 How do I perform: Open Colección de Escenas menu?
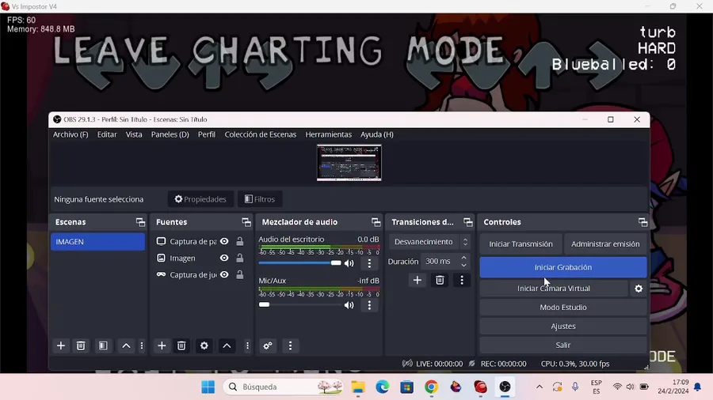[260, 134]
